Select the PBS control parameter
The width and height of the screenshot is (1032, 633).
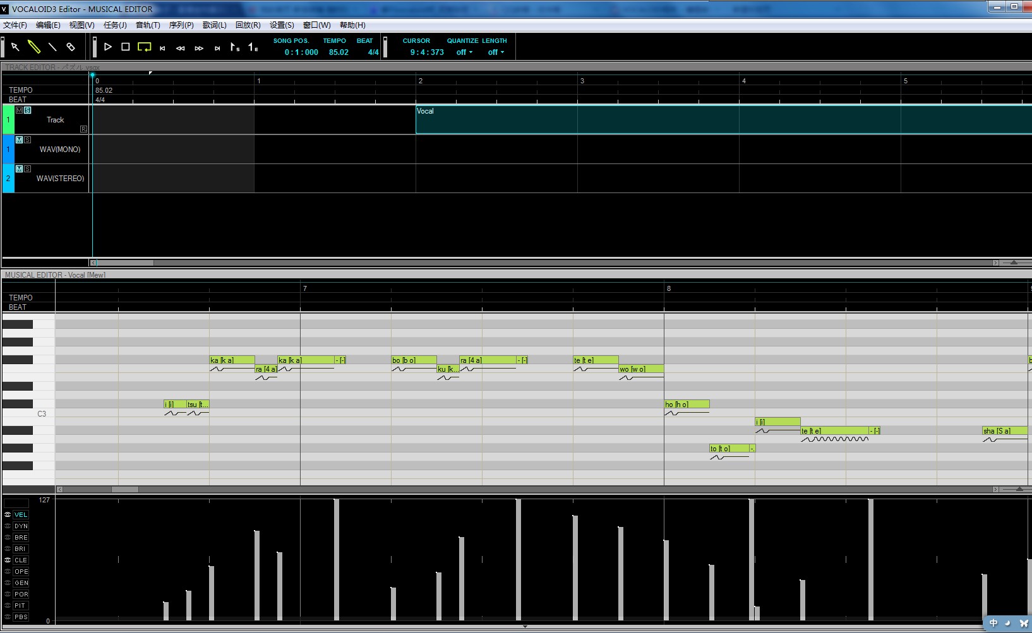click(x=21, y=617)
